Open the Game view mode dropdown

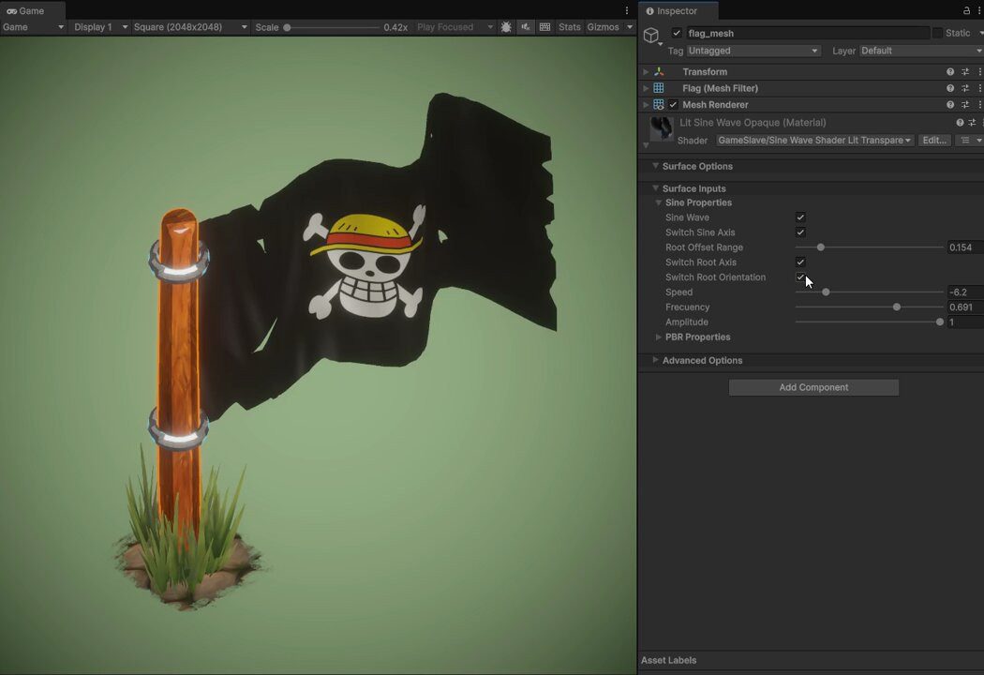33,27
